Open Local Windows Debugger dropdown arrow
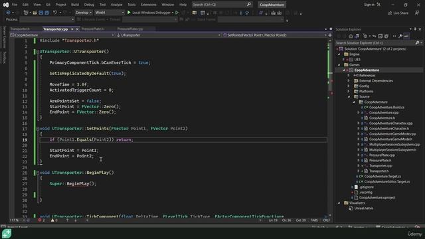Image resolution: width=425 pixels, height=239 pixels. click(173, 13)
